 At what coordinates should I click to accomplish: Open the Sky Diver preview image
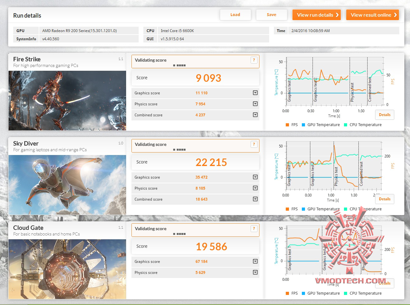pos(67,185)
